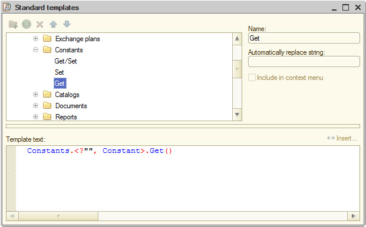366x227 pixels.
Task: Click the Move up arrow icon
Action: pos(54,24)
